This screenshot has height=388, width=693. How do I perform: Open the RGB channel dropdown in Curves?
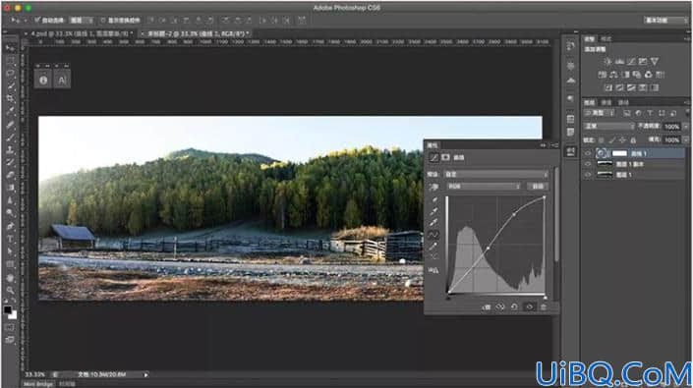483,187
